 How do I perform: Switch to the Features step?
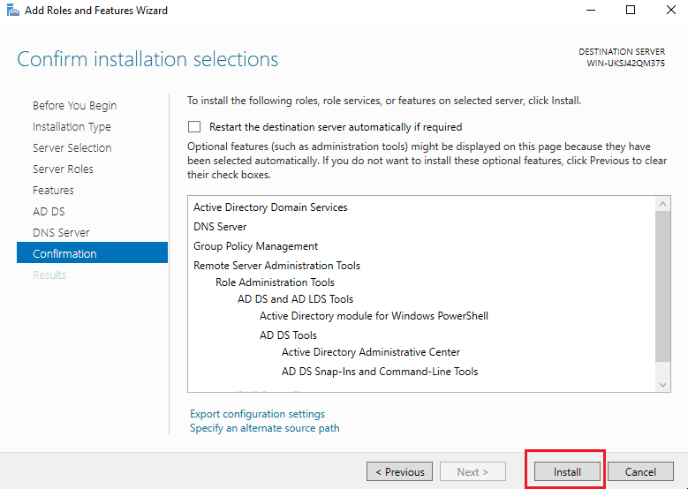pyautogui.click(x=53, y=190)
